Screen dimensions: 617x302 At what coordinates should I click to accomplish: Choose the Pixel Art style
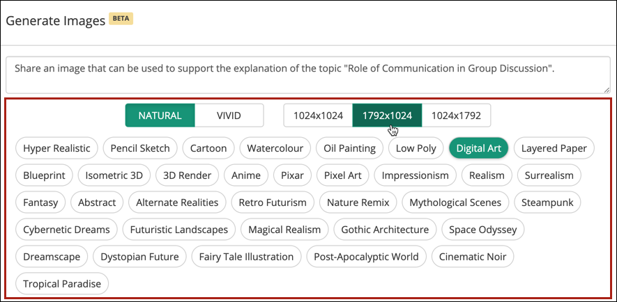(x=343, y=175)
